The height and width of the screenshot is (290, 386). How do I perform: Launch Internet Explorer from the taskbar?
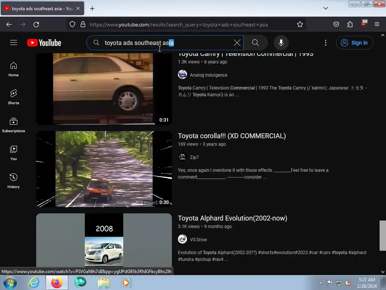click(x=33, y=282)
